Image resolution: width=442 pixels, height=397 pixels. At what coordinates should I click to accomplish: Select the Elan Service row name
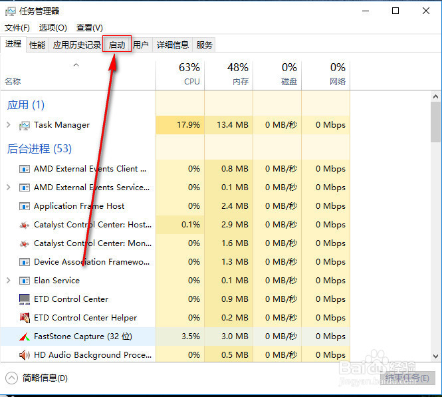(x=56, y=281)
